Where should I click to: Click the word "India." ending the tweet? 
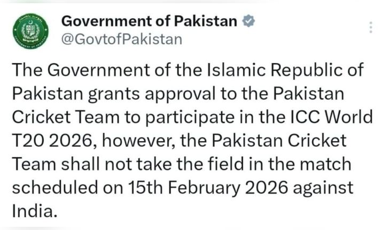point(34,211)
